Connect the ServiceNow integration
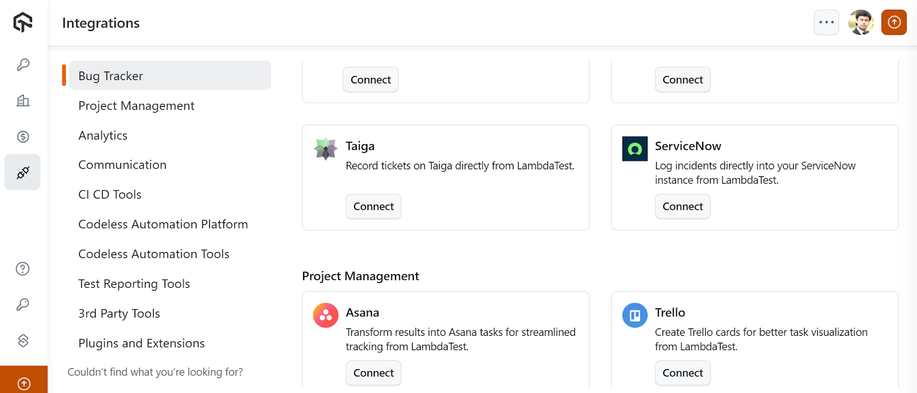Image resolution: width=917 pixels, height=393 pixels. coord(682,207)
